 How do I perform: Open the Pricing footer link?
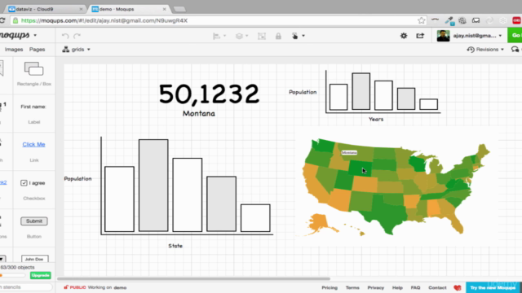click(330, 287)
